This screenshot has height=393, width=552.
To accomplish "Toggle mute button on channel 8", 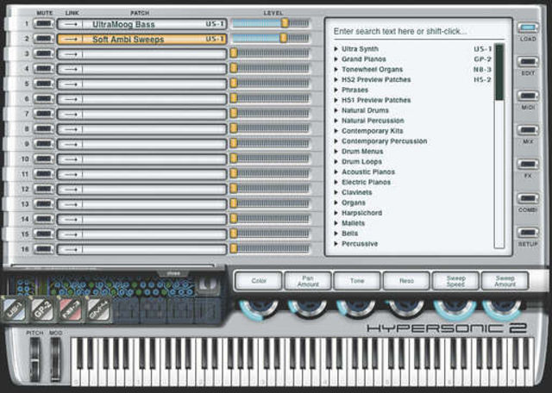I will coord(44,128).
